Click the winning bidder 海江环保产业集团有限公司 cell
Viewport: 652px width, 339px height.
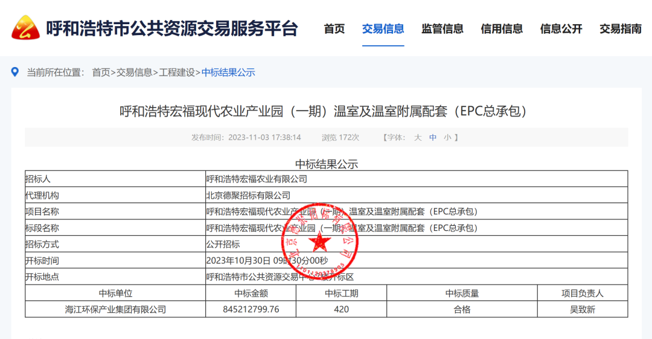point(115,309)
